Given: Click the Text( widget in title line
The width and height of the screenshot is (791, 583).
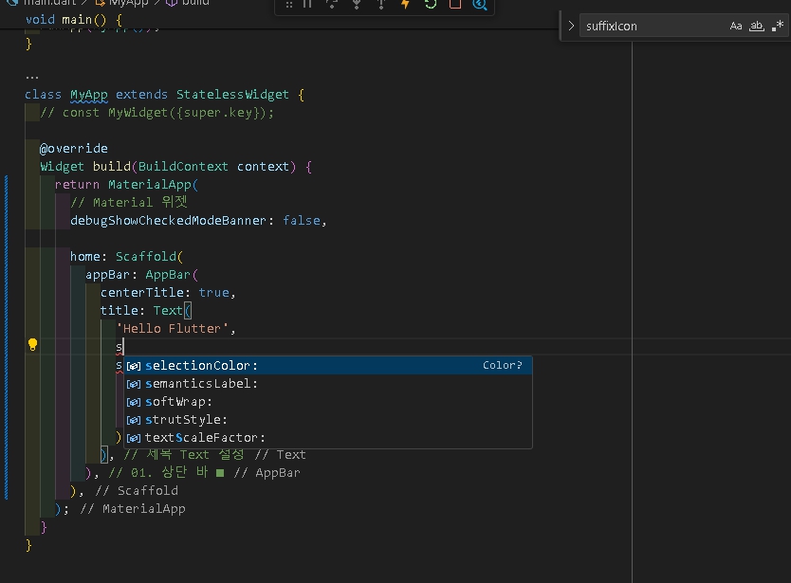Looking at the screenshot, I should click(x=172, y=311).
